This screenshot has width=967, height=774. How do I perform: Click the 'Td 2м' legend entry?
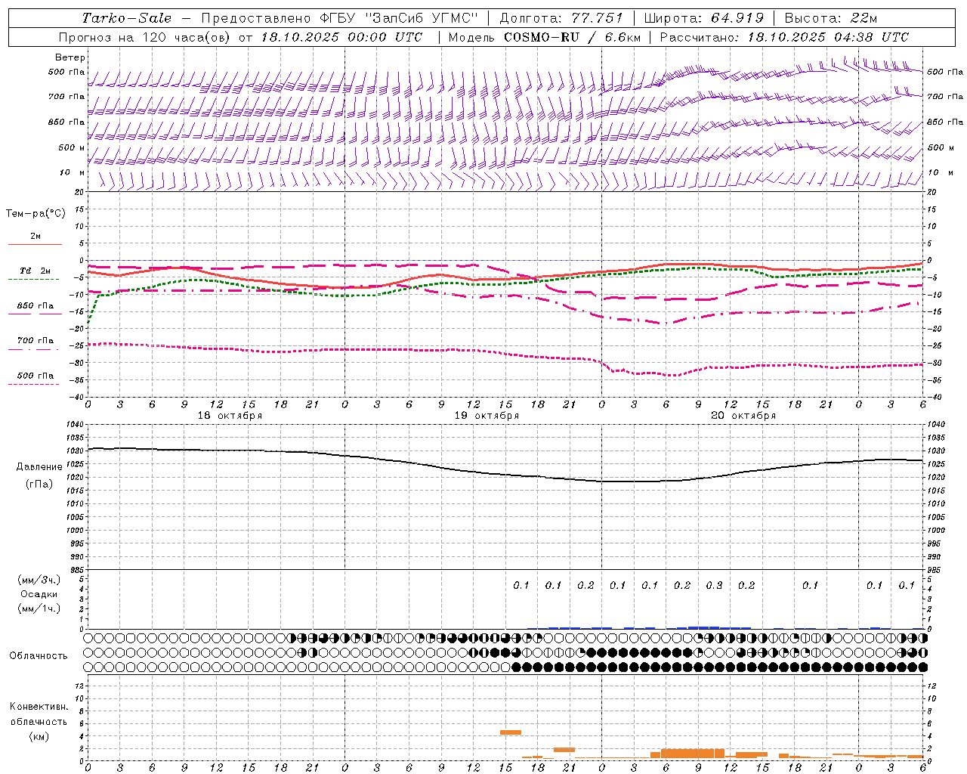click(x=35, y=271)
